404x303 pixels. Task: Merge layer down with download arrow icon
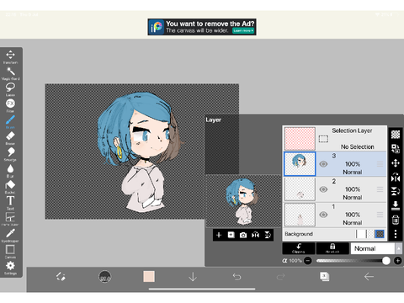[396, 205]
